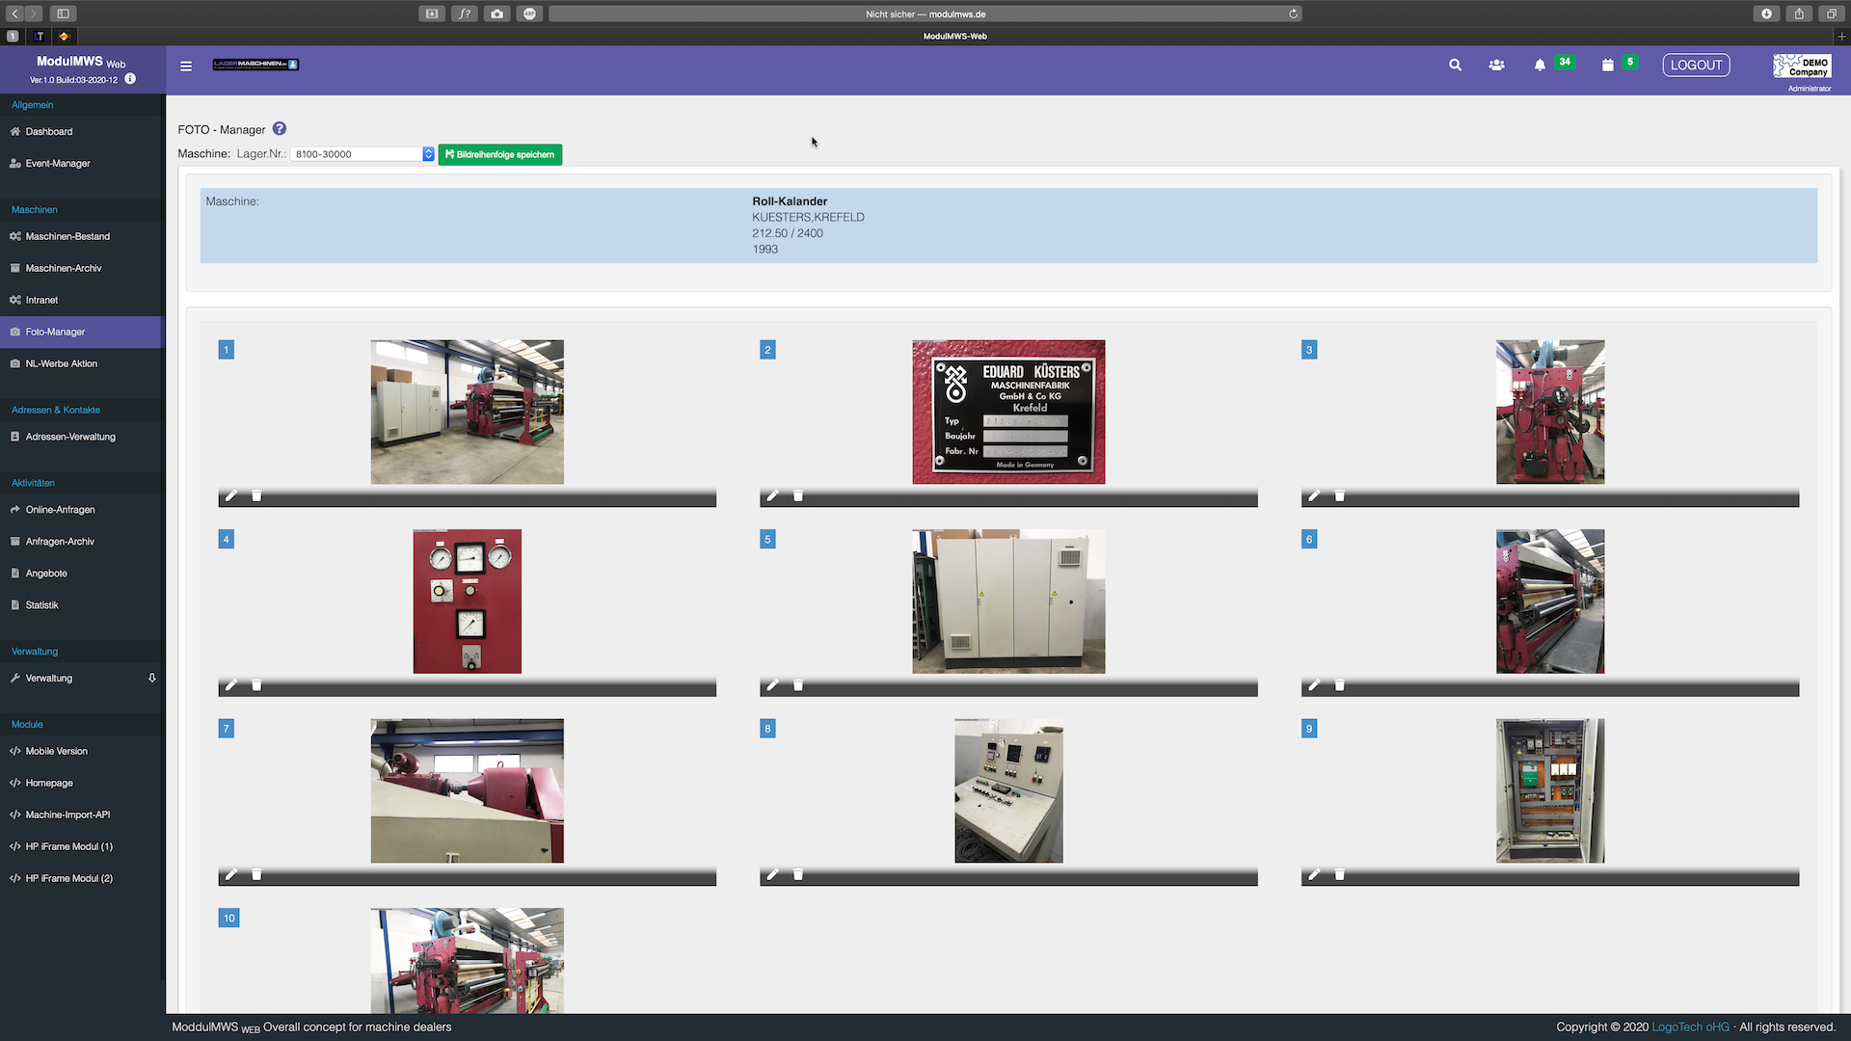The image size is (1851, 1041).
Task: Follow the LogoTech oHG footer link
Action: (1690, 1028)
